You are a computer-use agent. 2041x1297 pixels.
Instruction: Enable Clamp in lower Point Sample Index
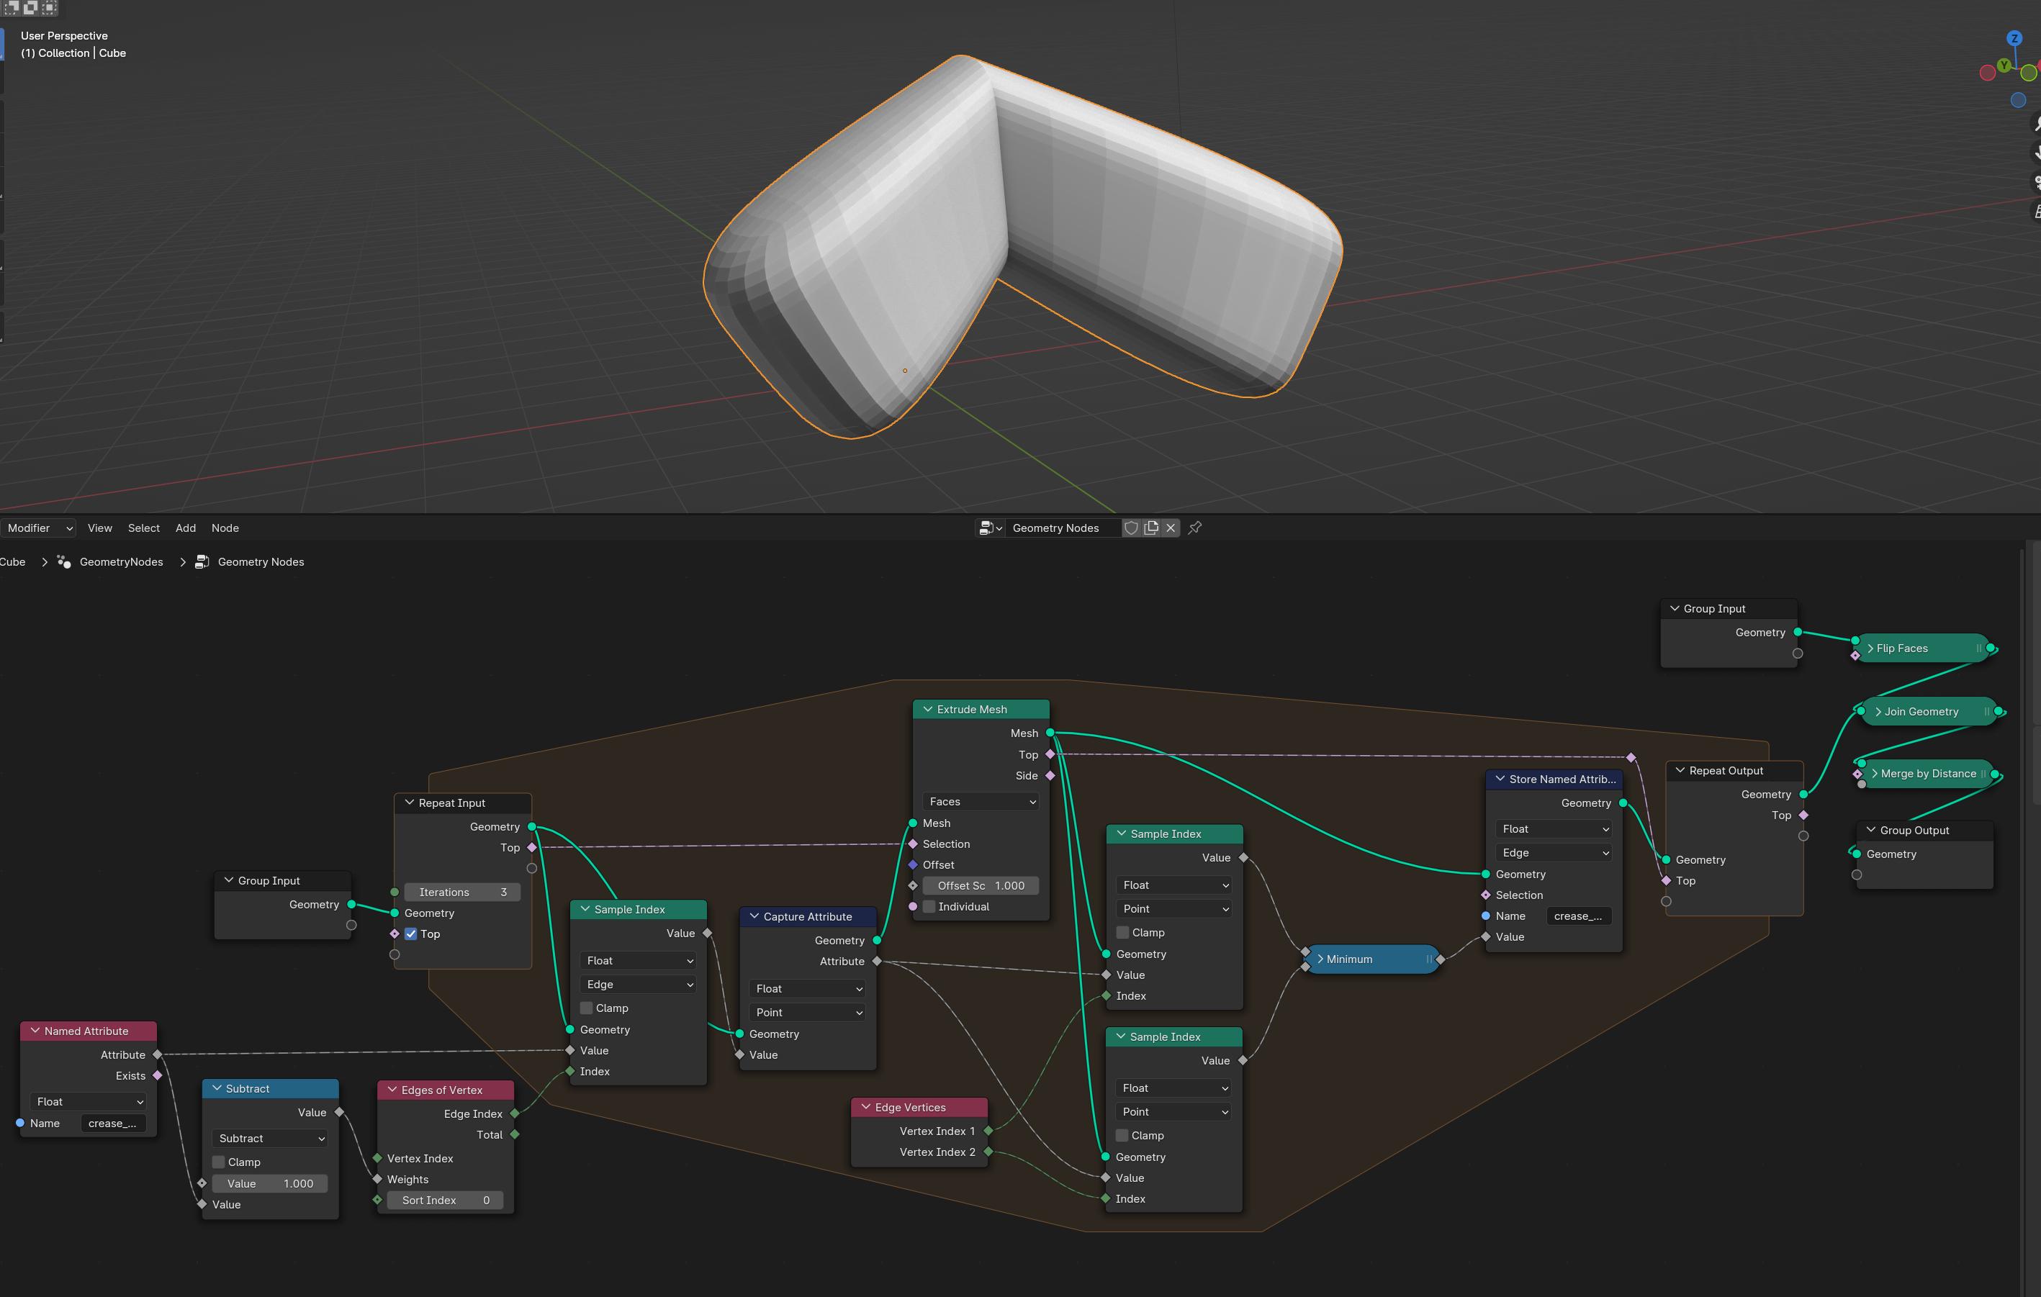pyautogui.click(x=1122, y=1135)
